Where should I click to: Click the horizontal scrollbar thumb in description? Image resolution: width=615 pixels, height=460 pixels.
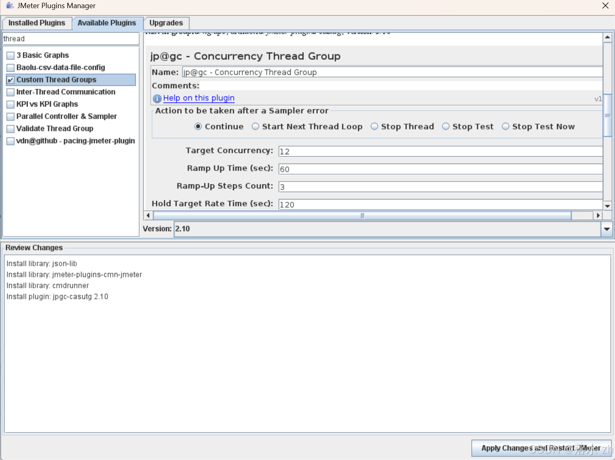pos(362,215)
